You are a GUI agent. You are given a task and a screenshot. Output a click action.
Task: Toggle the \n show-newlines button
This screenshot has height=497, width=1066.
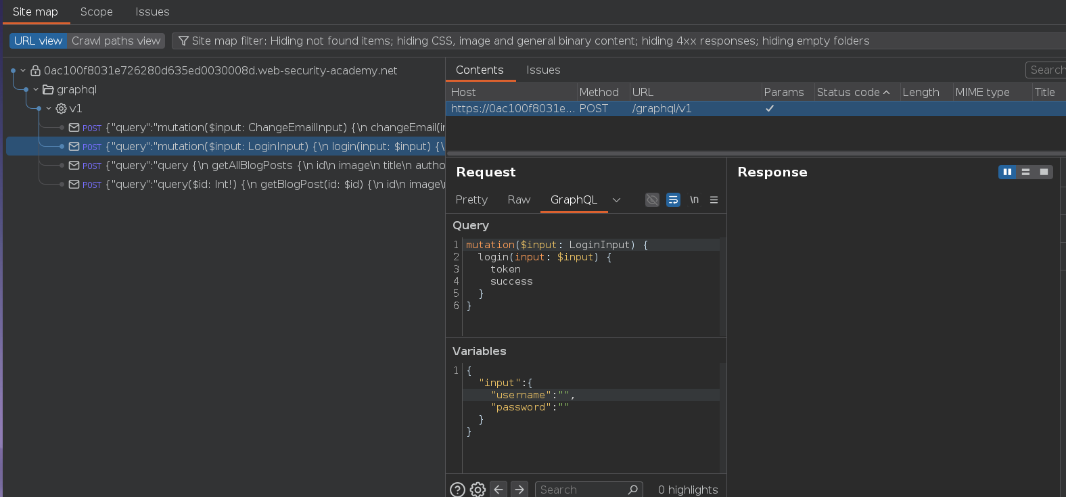click(694, 199)
